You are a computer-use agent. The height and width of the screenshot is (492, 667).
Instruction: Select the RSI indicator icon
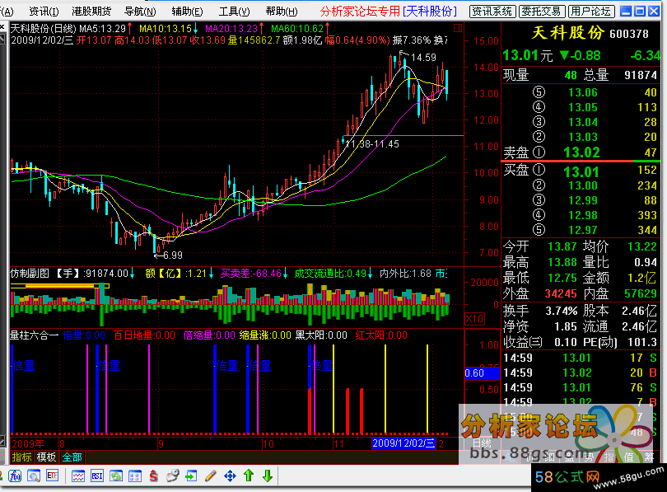coord(97,476)
